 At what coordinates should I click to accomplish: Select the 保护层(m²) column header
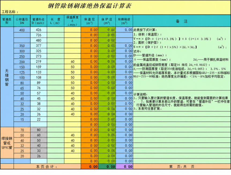pyautogui.click(x=107, y=21)
